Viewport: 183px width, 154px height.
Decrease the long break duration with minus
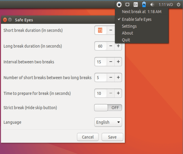[x=111, y=46]
